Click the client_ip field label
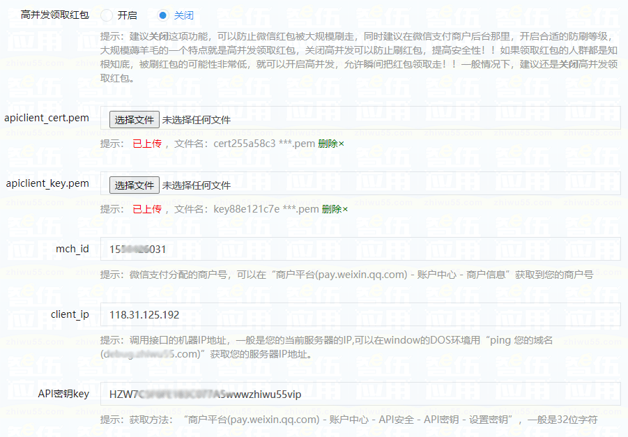Screen dimensions: 628x437 point(70,314)
